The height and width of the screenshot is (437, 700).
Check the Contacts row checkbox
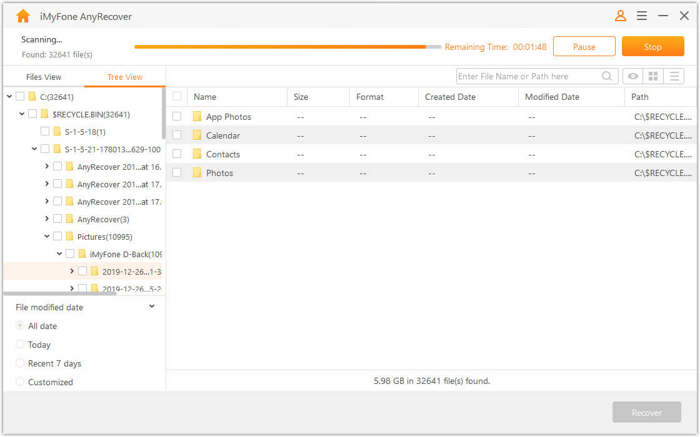pos(177,154)
